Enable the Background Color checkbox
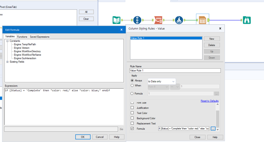Screen dimensions: 264x142 132,118
